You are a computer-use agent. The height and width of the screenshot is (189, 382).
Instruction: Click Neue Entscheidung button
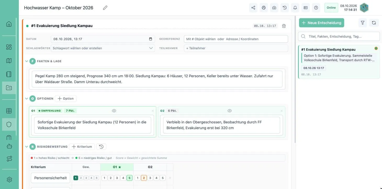(322, 23)
